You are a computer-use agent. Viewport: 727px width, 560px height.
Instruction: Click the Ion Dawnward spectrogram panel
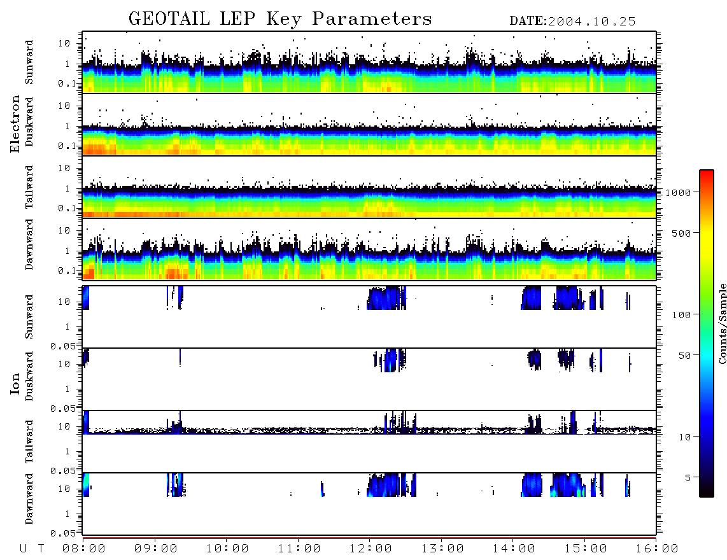tap(369, 503)
